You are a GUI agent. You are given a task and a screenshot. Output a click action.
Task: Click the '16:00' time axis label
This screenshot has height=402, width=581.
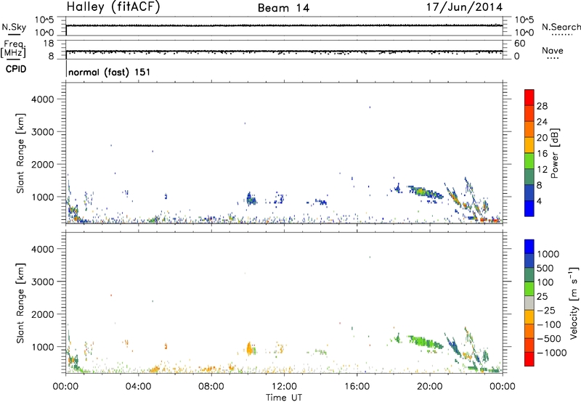357,387
